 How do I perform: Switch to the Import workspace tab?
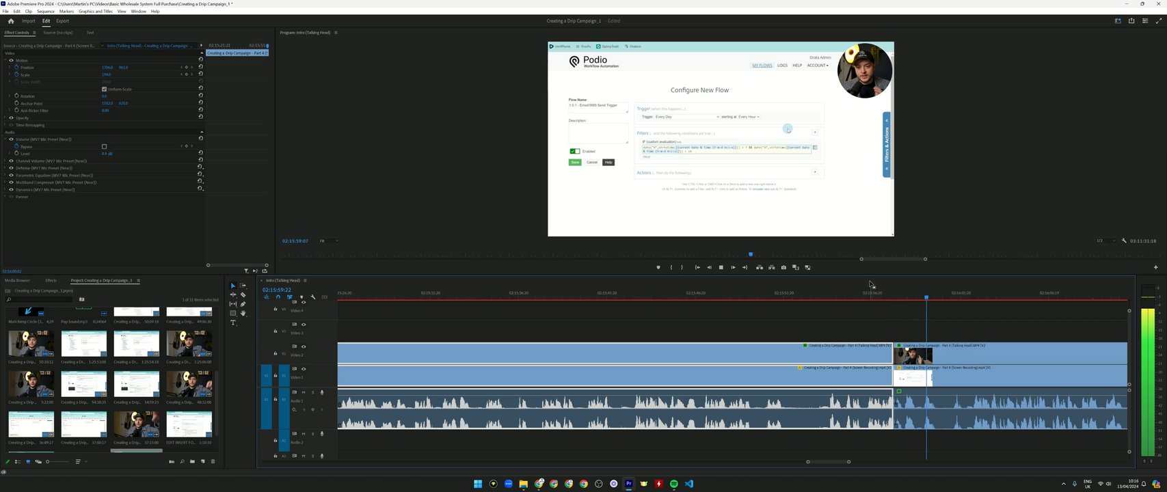coord(29,21)
